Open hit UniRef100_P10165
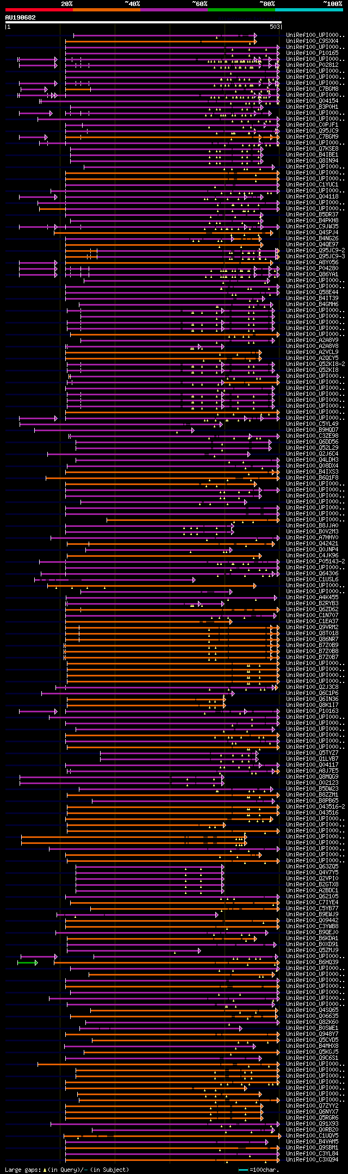348x1174 pixels. click(312, 53)
